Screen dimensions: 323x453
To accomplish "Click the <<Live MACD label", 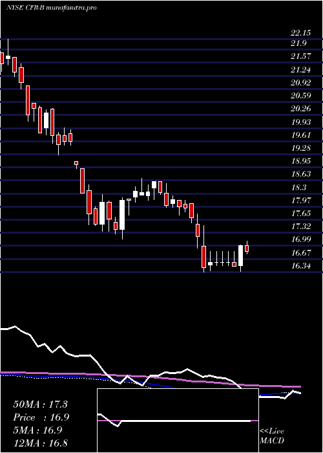I will 272,436.
